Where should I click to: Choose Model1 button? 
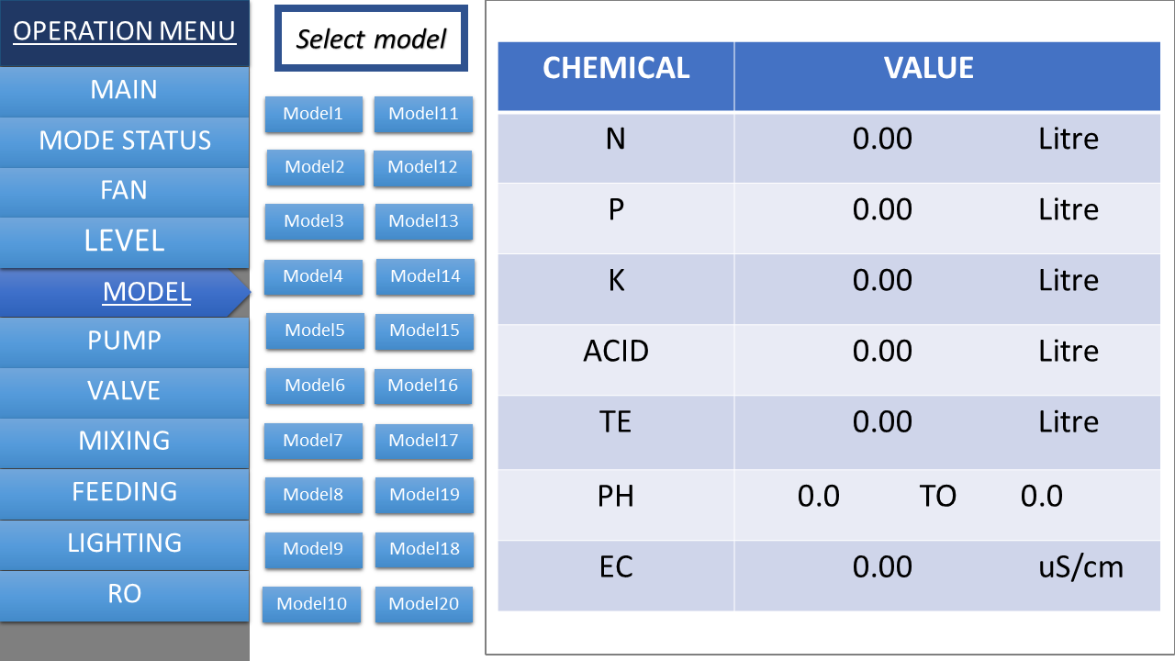coord(314,114)
